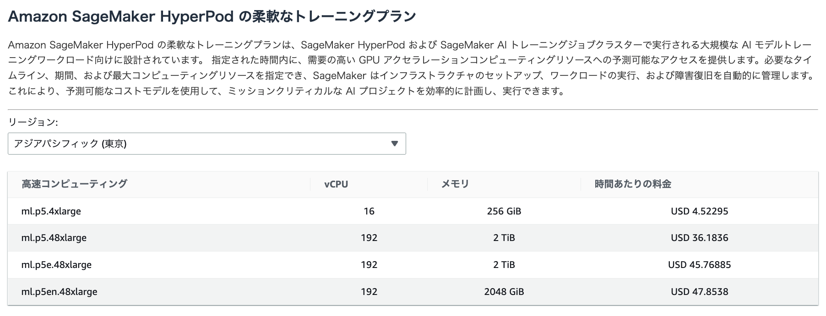826x316 pixels.
Task: Click the 2048 GiB memory cell
Action: [x=504, y=292]
